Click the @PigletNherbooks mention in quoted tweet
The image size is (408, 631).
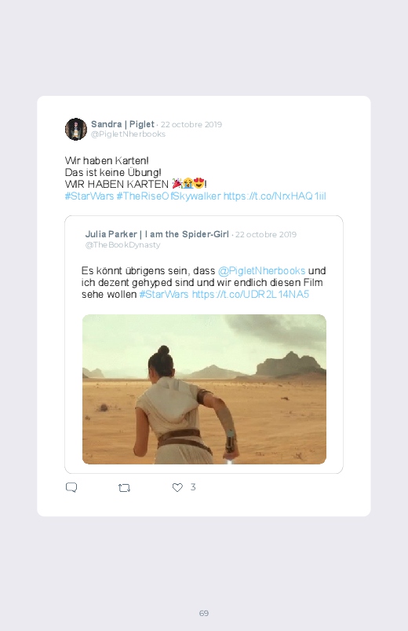(262, 270)
